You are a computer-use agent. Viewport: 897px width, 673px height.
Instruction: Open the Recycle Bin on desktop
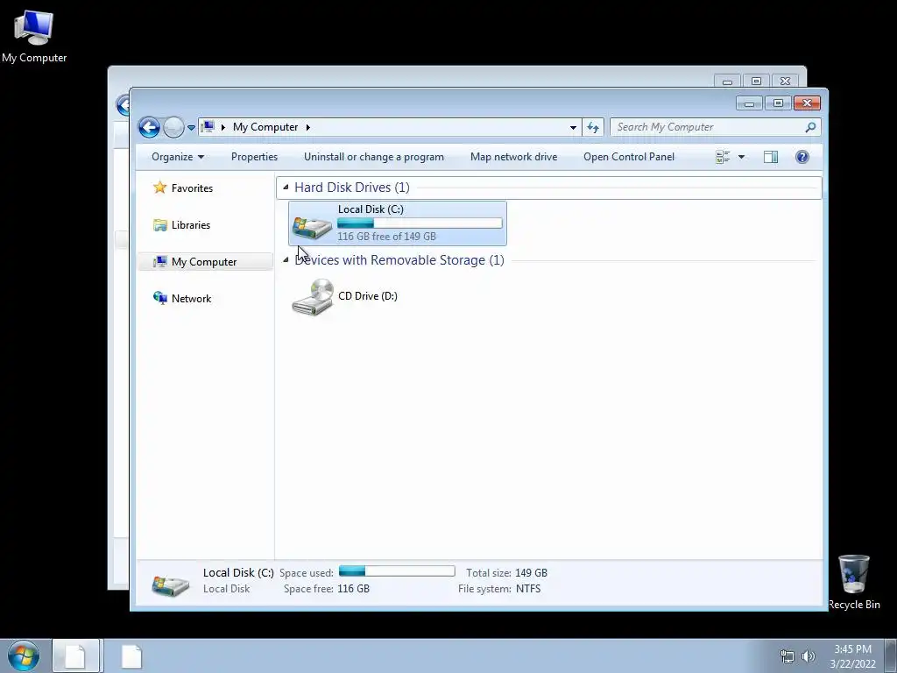(x=853, y=582)
